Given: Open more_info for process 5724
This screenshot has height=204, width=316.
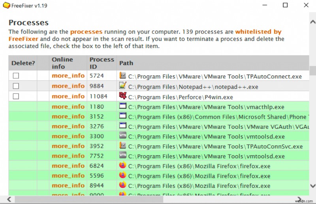Looking at the screenshot, I should 68,76.
